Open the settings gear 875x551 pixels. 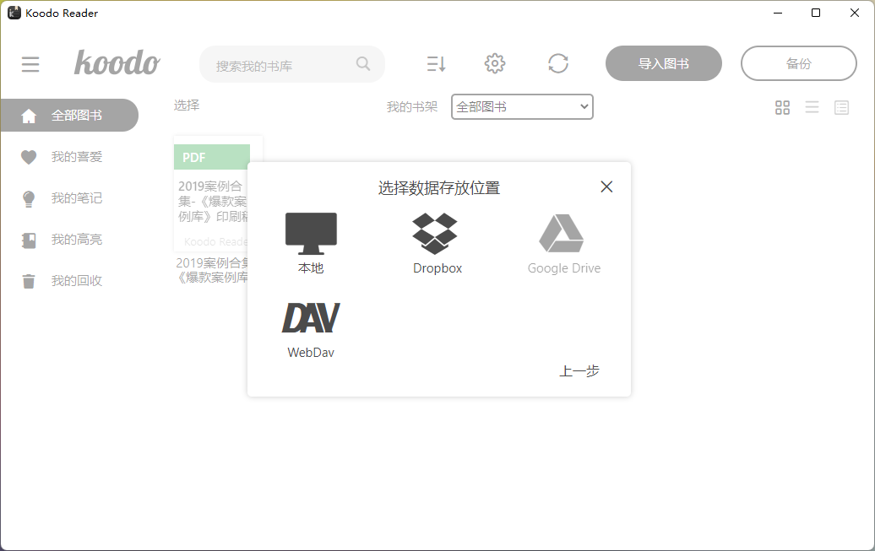[x=495, y=63]
